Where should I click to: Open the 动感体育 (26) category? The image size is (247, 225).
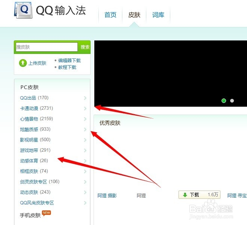(34, 161)
